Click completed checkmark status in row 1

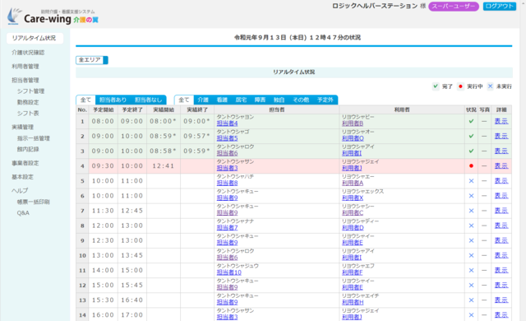[471, 121]
